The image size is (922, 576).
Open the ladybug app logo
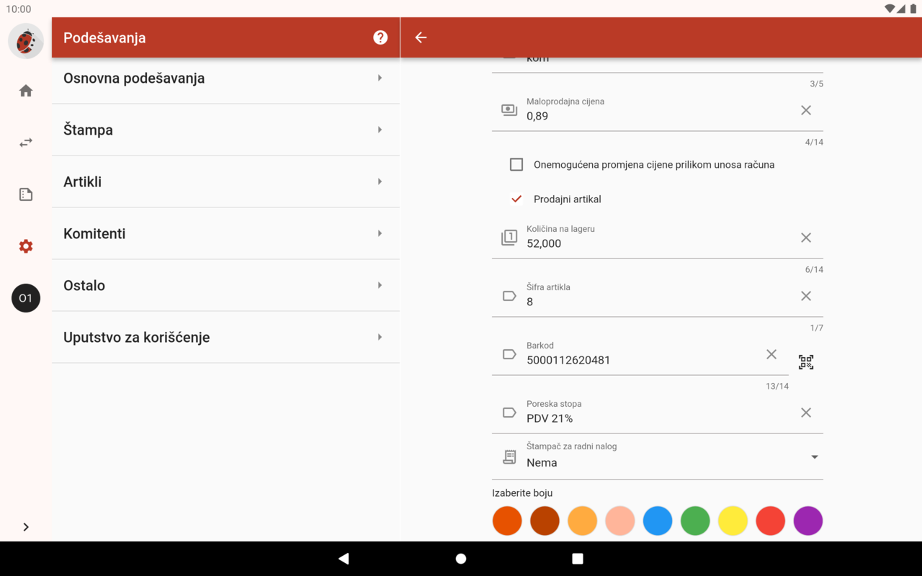(x=26, y=41)
